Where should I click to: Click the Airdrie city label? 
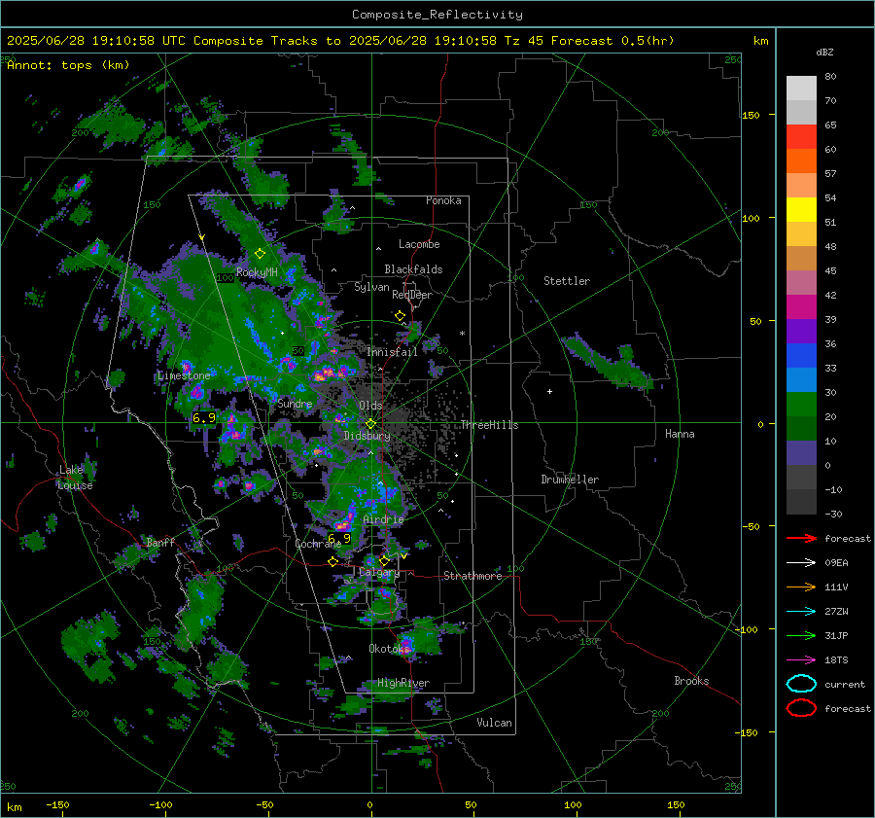[383, 519]
